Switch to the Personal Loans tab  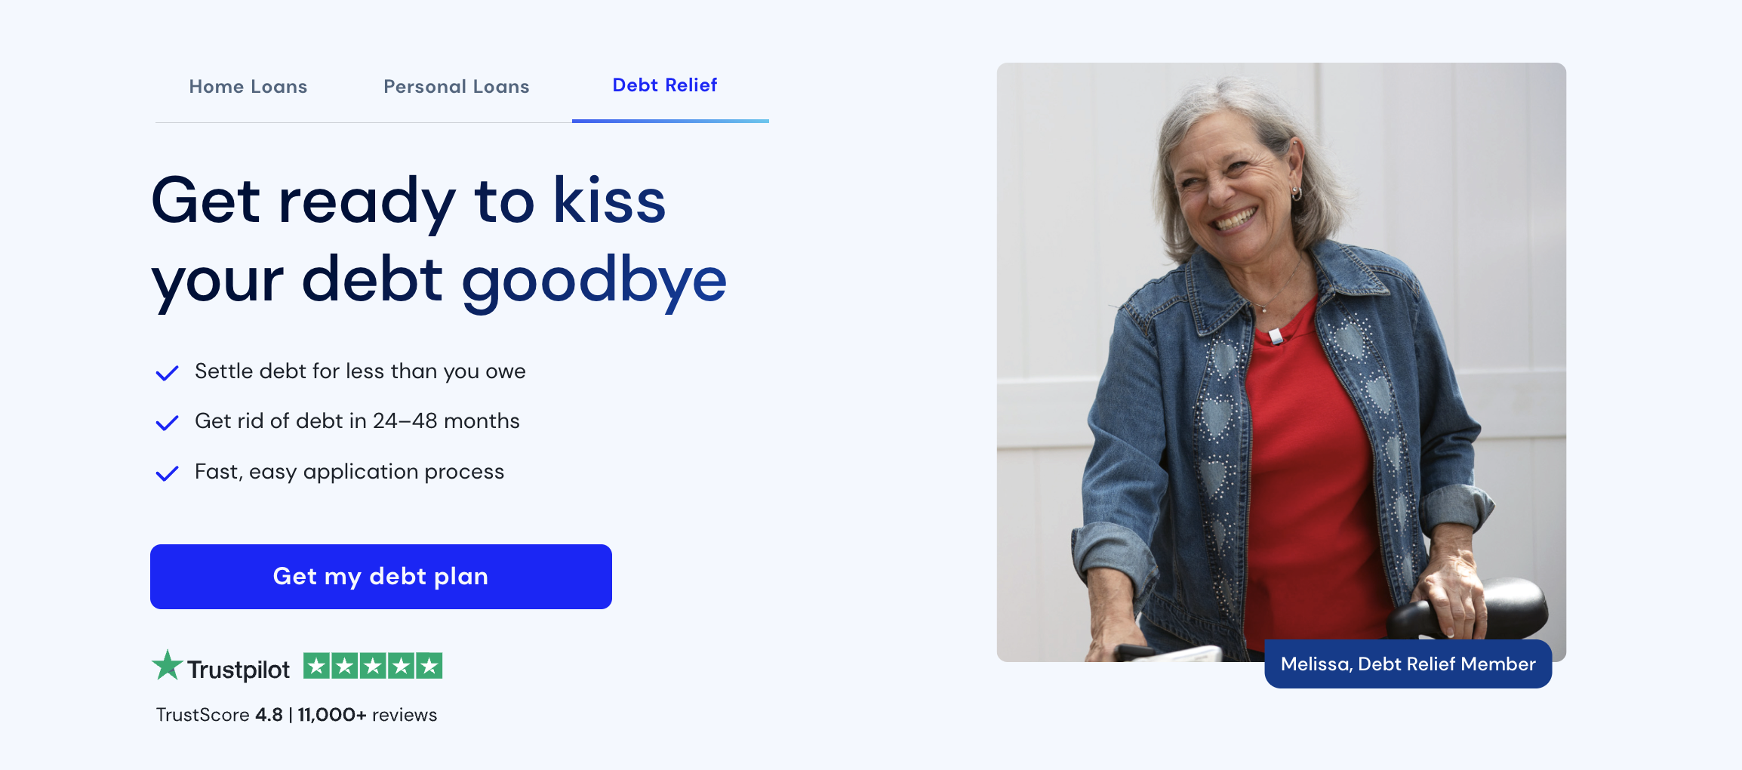pyautogui.click(x=457, y=87)
